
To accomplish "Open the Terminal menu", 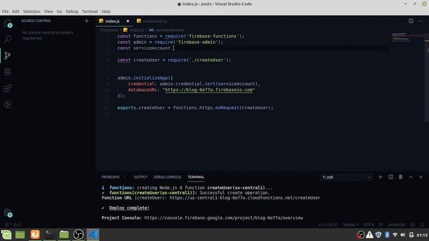I will 90,11.
